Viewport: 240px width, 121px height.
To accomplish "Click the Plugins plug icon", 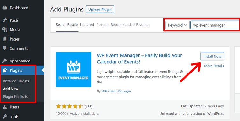I will click(x=4, y=70).
